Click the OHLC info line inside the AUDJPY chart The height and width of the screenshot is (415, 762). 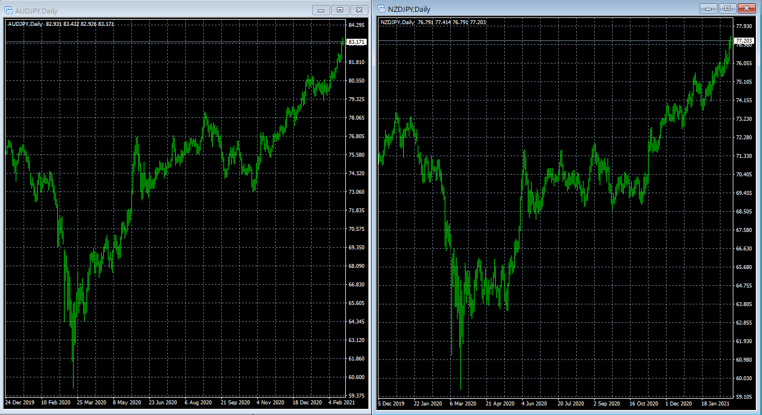click(x=61, y=24)
